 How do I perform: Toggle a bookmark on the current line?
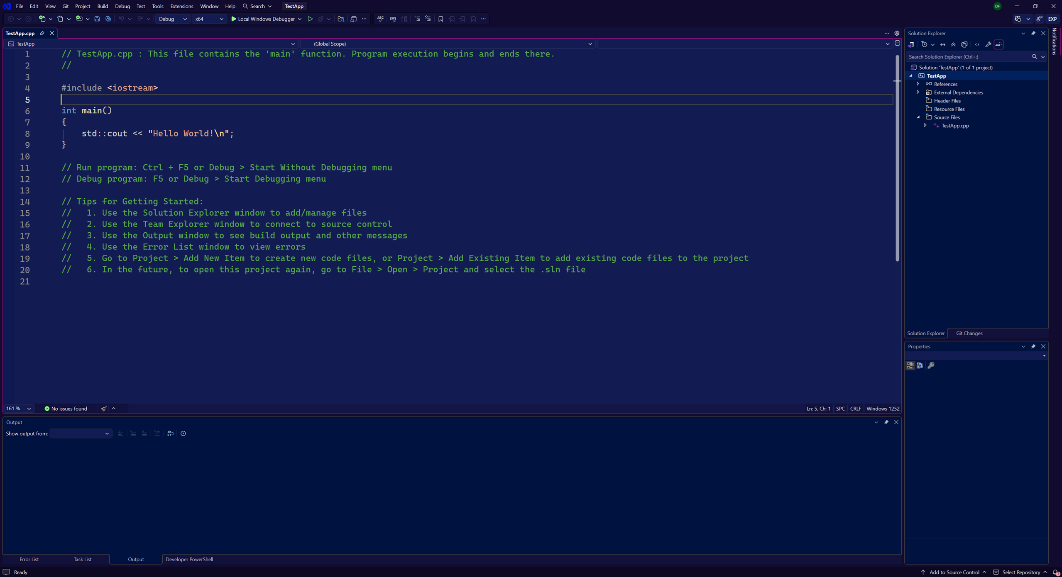click(x=440, y=19)
